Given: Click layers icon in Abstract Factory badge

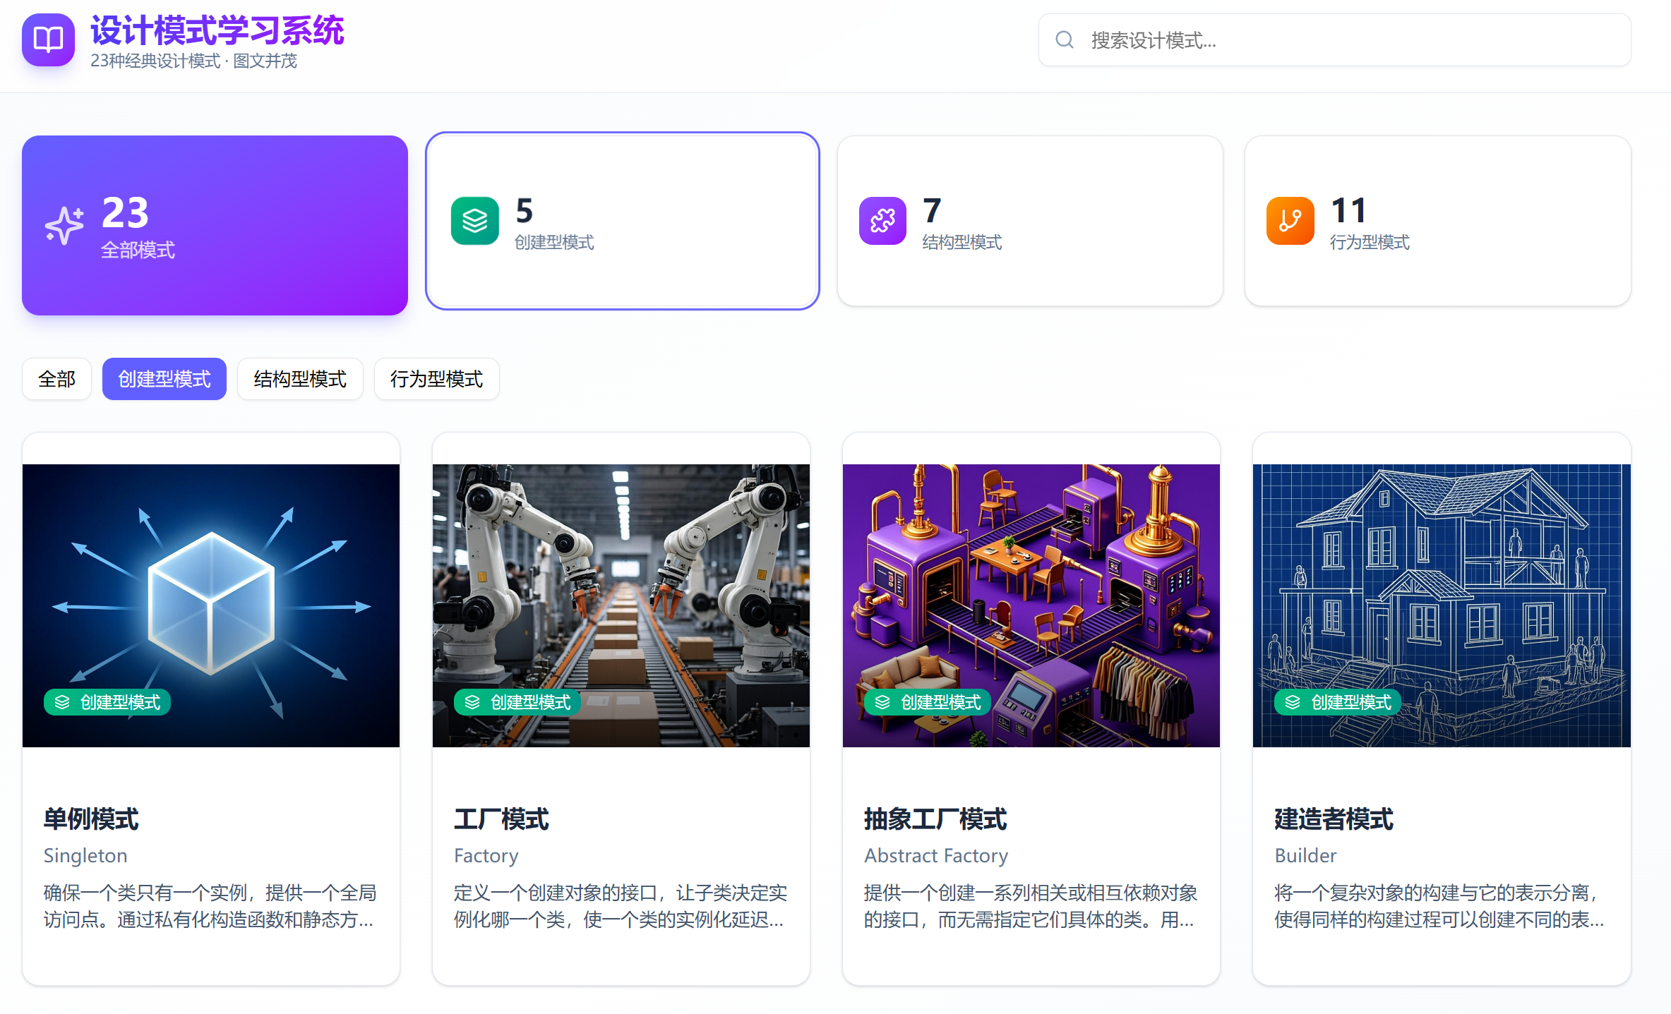Looking at the screenshot, I should click(x=882, y=702).
